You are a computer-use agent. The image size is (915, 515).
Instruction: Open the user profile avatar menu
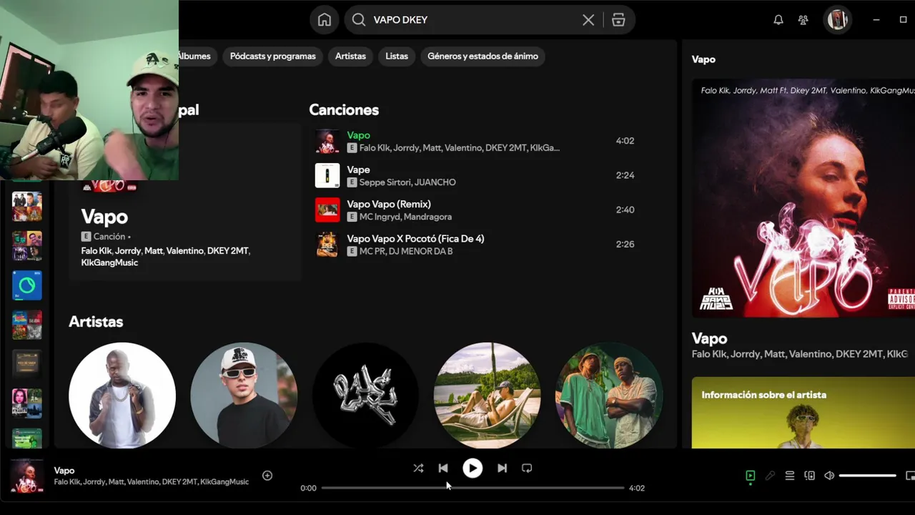point(838,19)
